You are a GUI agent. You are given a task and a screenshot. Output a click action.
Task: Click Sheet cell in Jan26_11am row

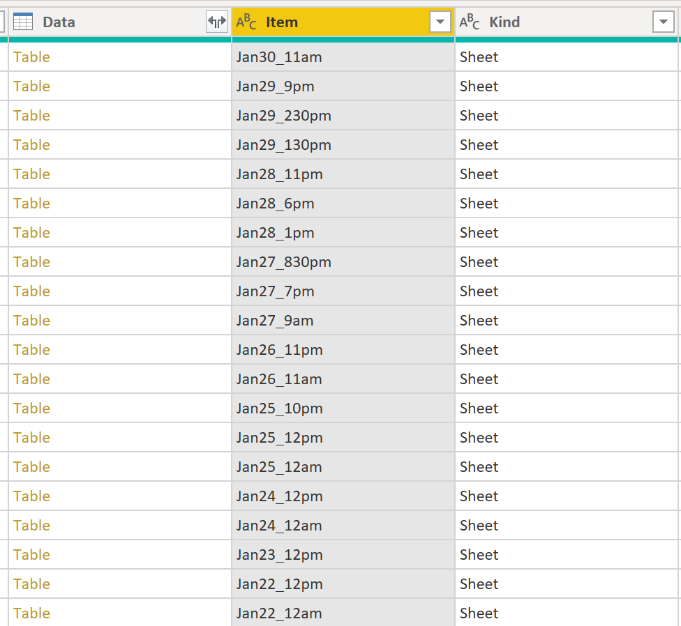pyautogui.click(x=567, y=379)
